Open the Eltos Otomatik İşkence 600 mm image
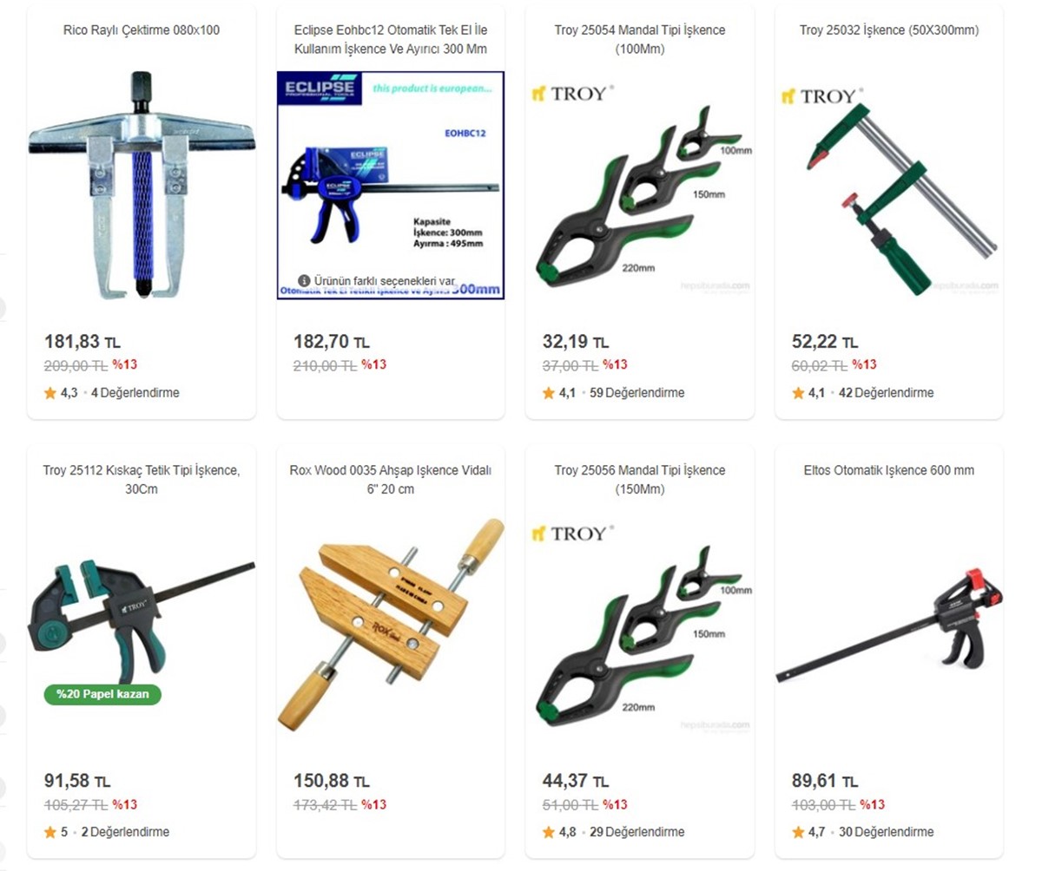Viewport: 1042px width, 871px height. (889, 625)
